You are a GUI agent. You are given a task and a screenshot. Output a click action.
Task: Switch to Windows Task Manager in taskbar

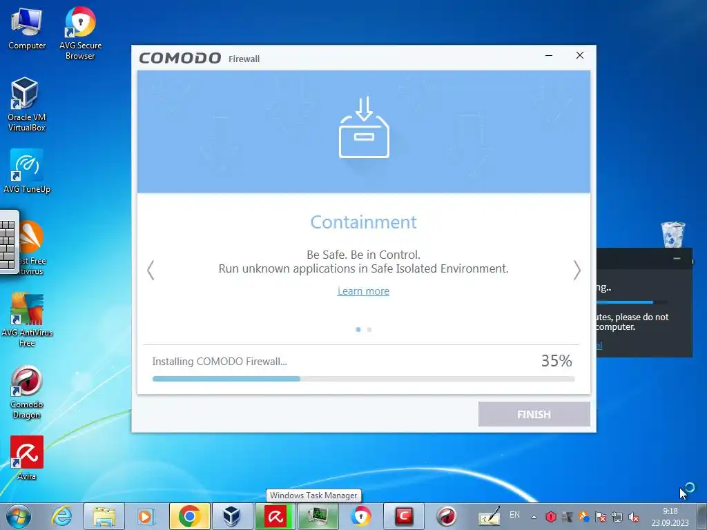click(x=318, y=516)
